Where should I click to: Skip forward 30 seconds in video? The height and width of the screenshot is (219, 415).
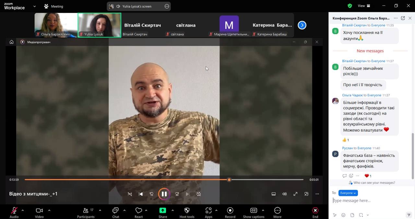tap(177, 194)
